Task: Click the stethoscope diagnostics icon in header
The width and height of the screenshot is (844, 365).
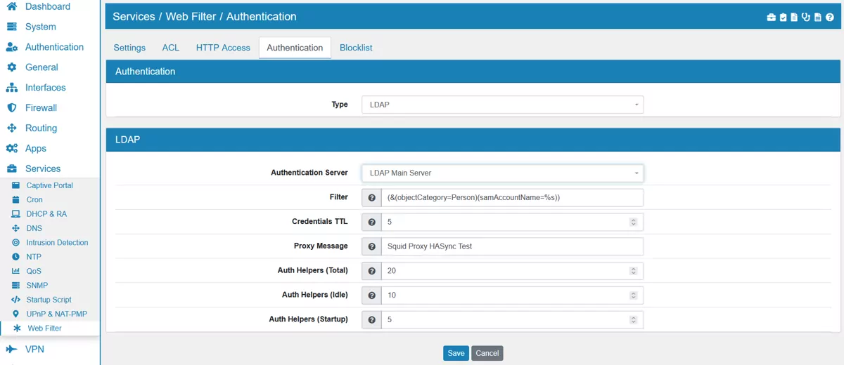Action: 806,18
